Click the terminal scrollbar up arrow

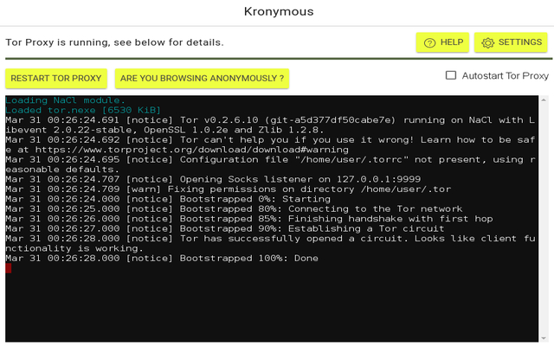coord(544,100)
